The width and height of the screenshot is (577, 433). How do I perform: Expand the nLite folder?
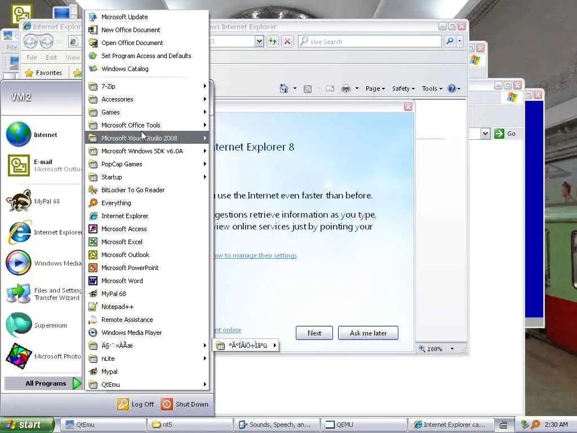(147, 359)
